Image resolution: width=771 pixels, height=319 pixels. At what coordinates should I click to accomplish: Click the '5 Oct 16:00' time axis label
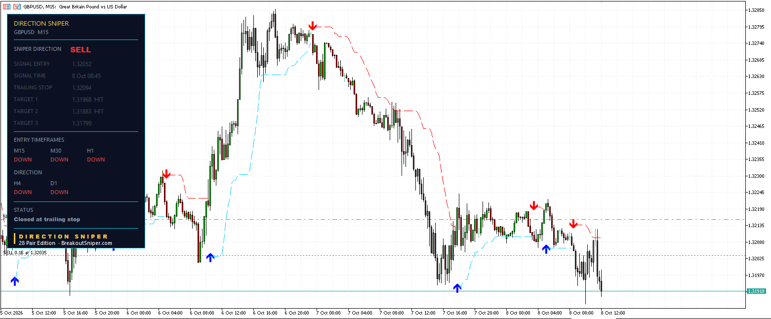(76, 313)
